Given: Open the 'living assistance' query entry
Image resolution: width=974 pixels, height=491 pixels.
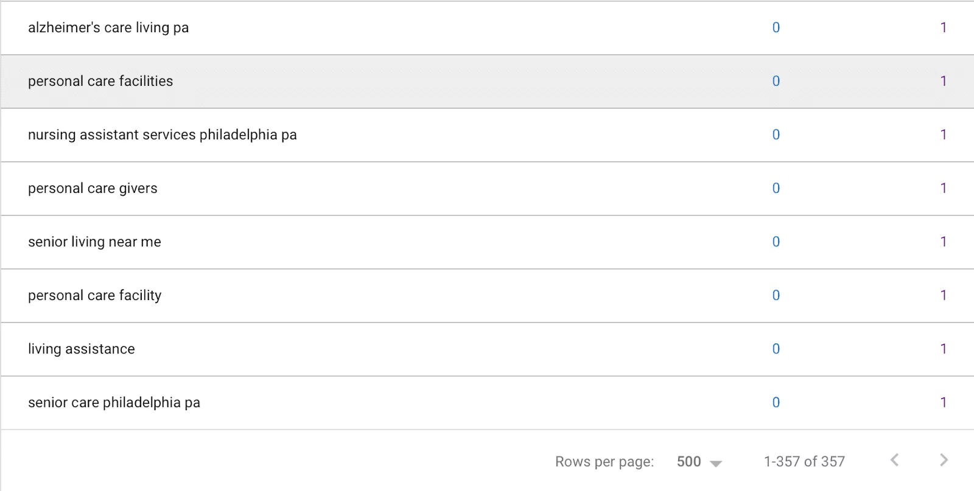Looking at the screenshot, I should tap(81, 349).
